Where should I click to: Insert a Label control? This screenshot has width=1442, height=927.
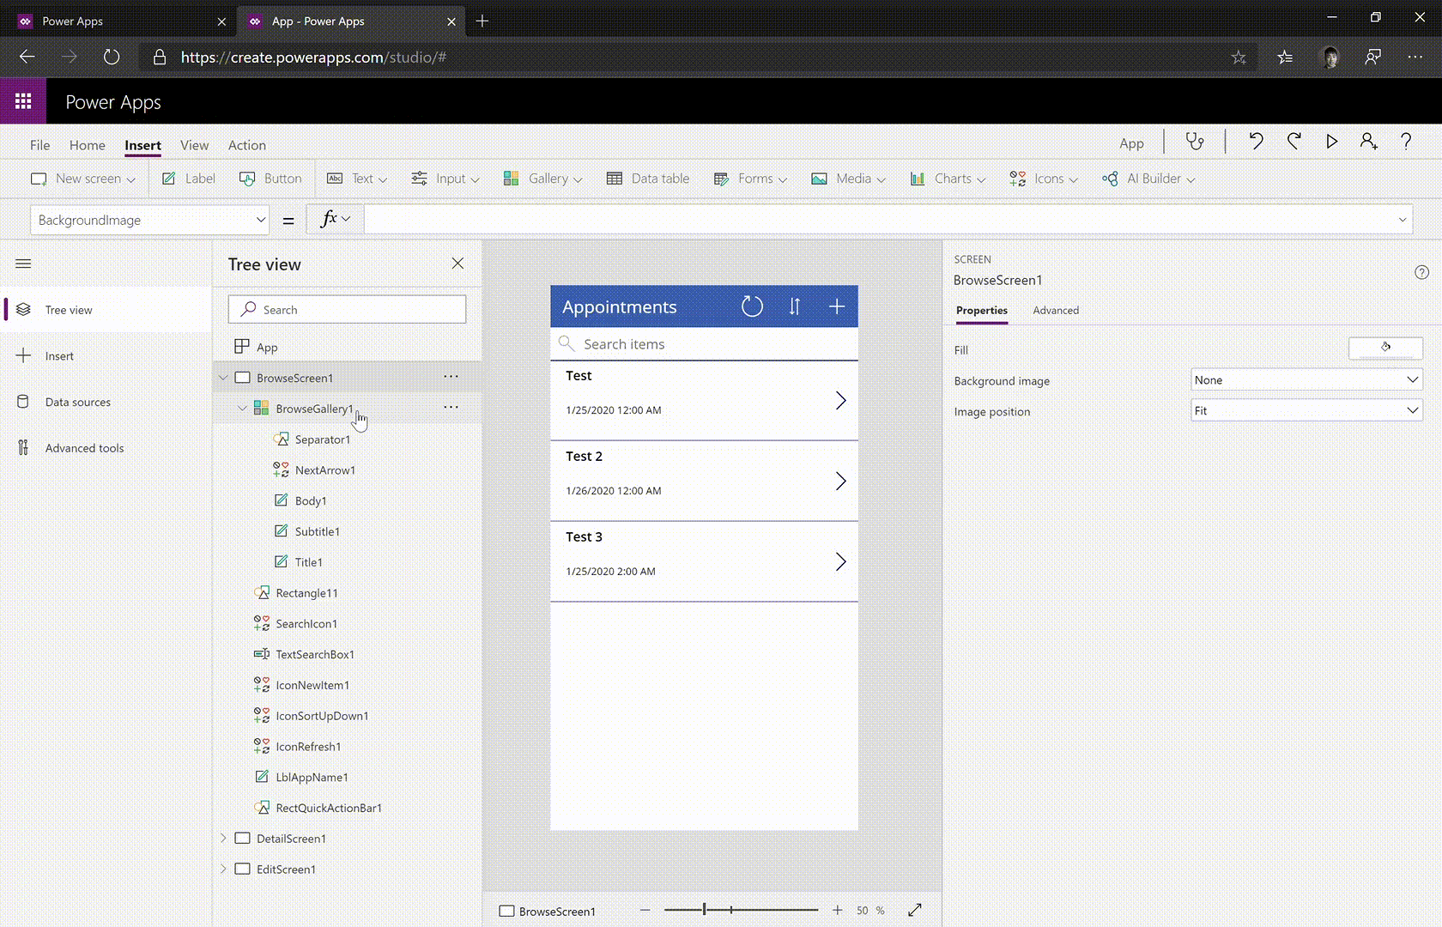[x=188, y=179]
